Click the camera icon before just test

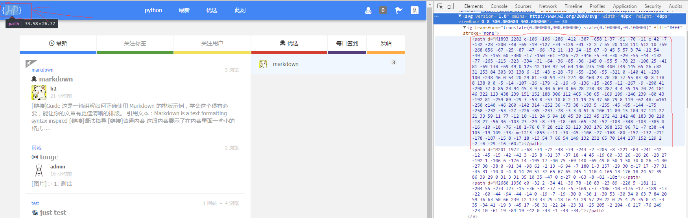(35, 212)
